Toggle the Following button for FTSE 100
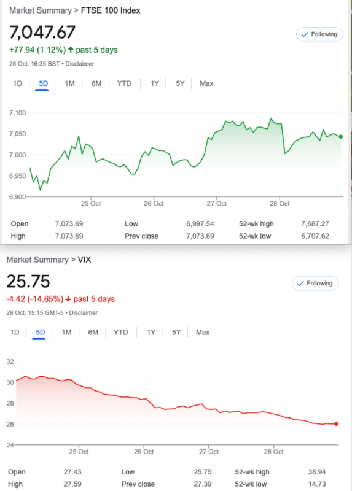 point(319,34)
